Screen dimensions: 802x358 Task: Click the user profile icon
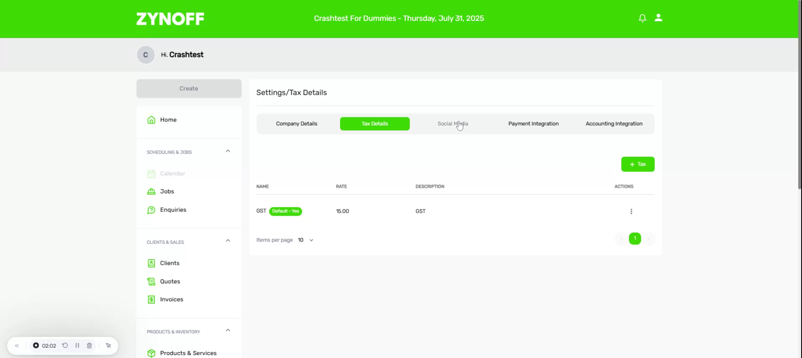coord(658,18)
